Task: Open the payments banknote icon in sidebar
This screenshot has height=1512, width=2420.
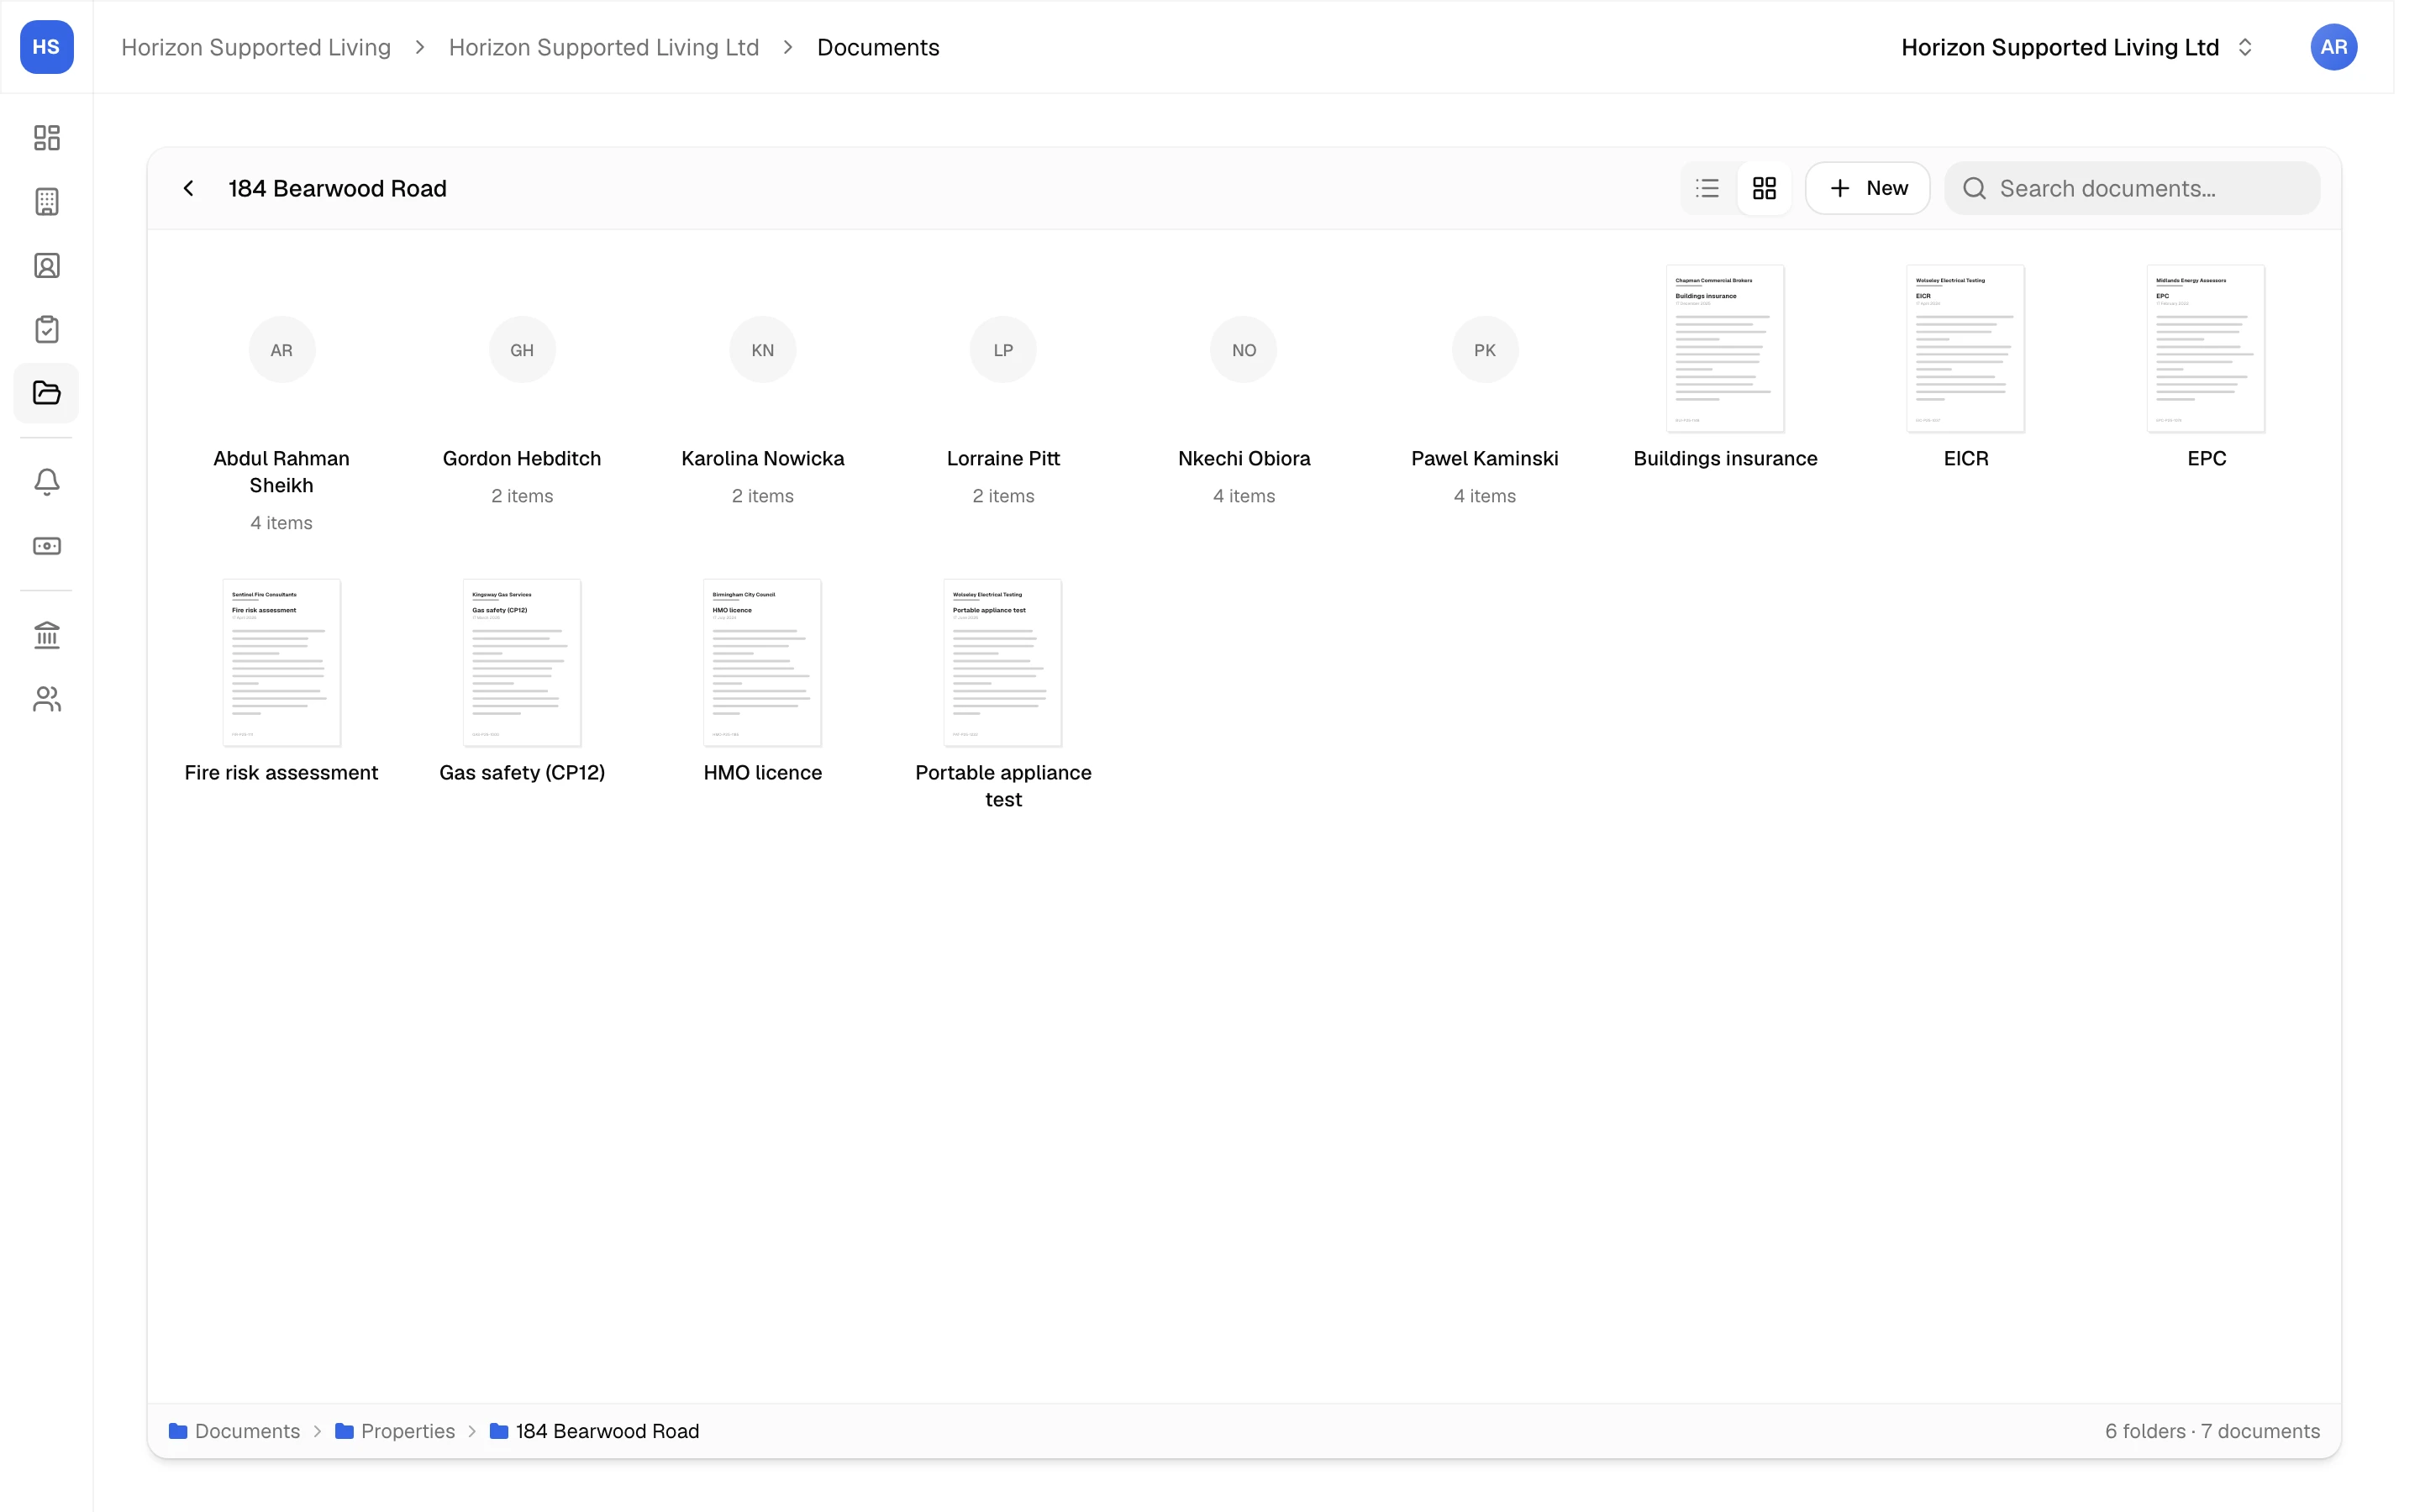Action: pos(47,546)
